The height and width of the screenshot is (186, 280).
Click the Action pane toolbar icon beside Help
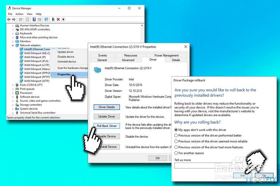(x=40, y=20)
